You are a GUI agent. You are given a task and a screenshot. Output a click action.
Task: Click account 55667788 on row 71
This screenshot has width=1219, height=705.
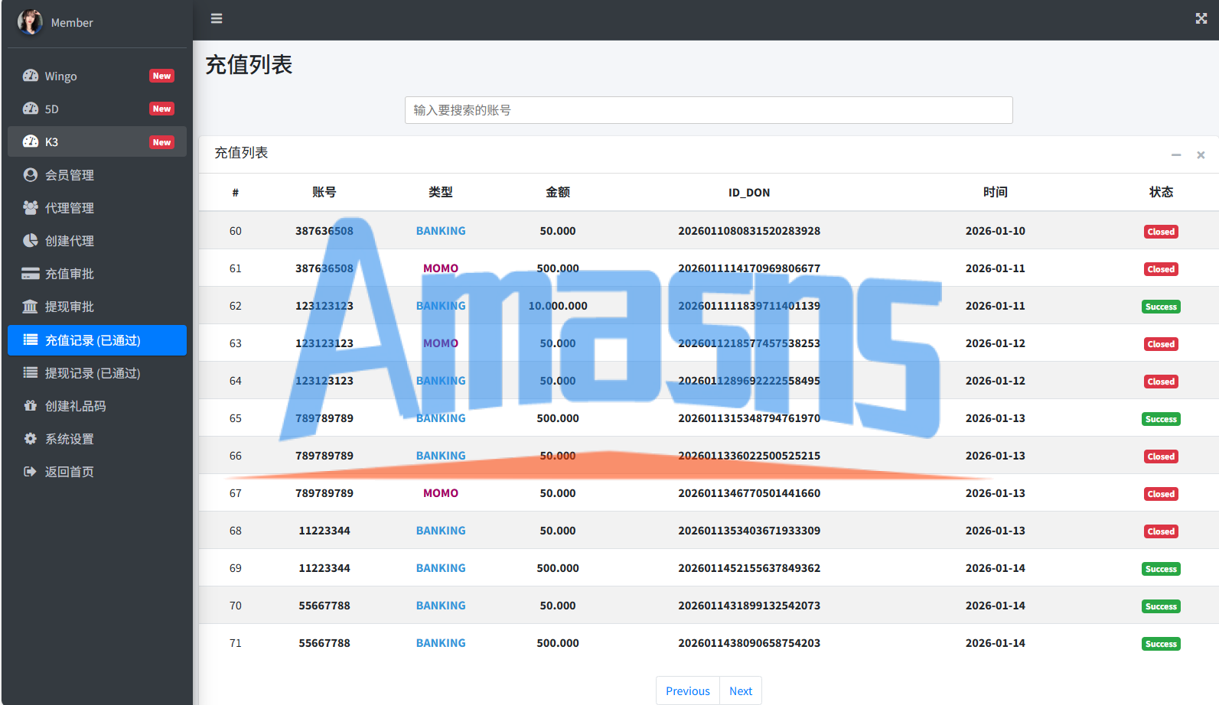tap(324, 643)
